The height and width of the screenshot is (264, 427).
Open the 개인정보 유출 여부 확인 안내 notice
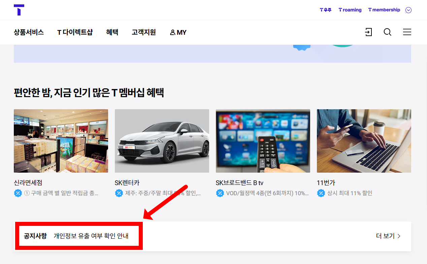point(91,236)
